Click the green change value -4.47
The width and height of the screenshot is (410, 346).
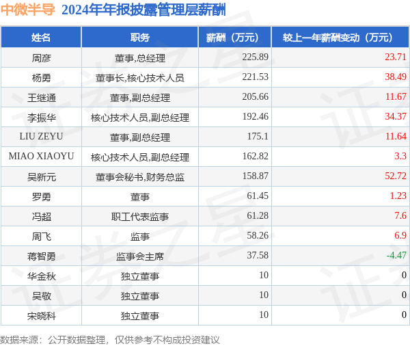396,255
